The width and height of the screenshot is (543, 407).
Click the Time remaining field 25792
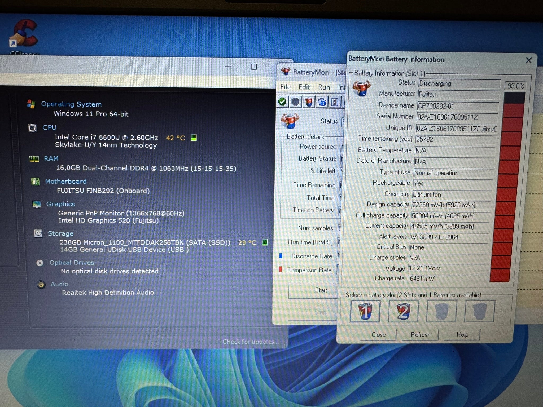tap(456, 139)
